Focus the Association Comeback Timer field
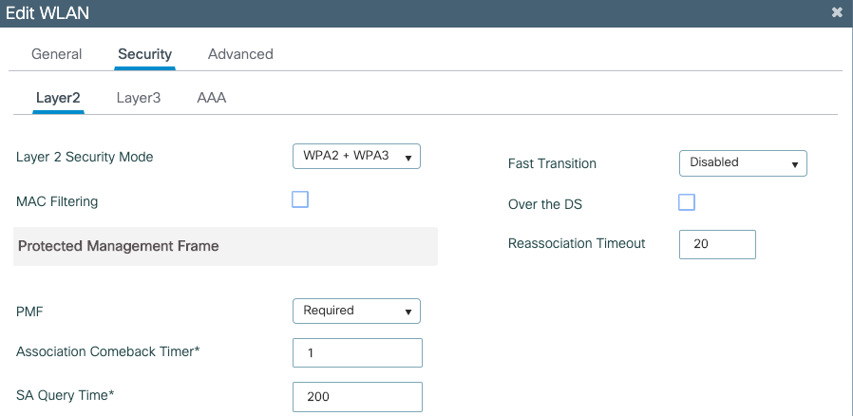The height and width of the screenshot is (416, 853). (x=357, y=352)
